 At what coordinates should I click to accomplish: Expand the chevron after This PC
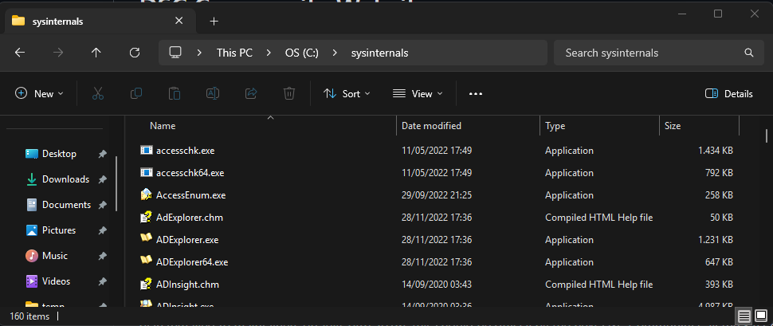point(269,53)
